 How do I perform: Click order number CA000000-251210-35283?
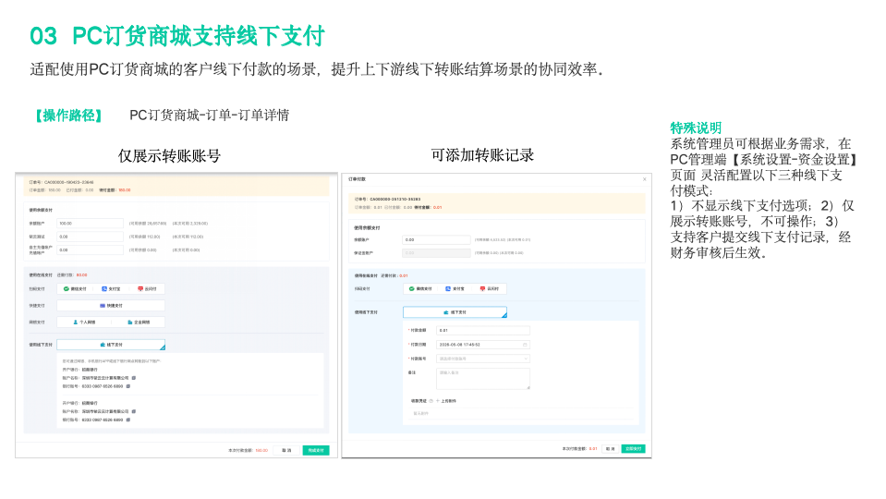(395, 200)
